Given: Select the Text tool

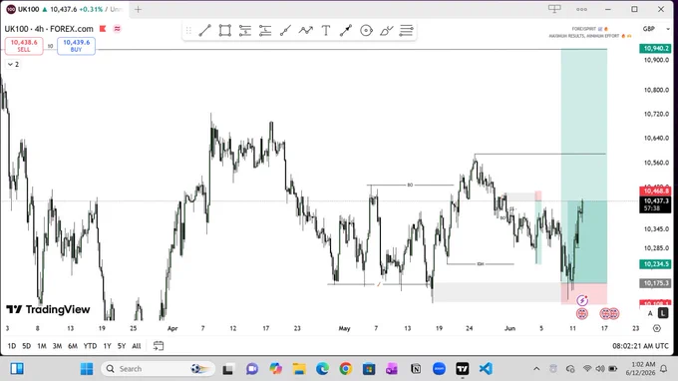Looking at the screenshot, I should (x=326, y=30).
